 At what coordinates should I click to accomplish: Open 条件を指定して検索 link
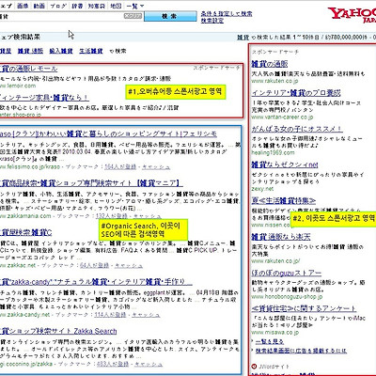click(x=227, y=13)
